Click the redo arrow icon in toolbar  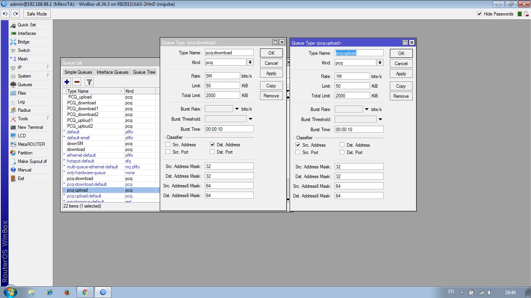[15, 14]
